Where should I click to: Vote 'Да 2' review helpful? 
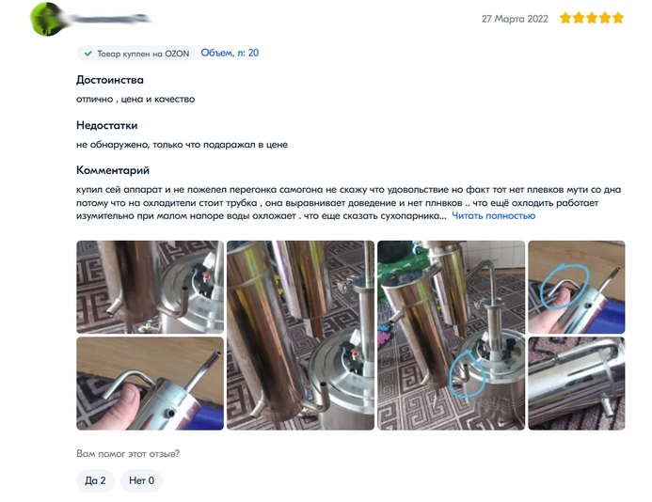tap(95, 480)
